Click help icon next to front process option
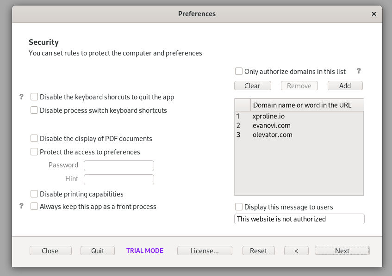This screenshot has height=276, width=392. [21, 206]
